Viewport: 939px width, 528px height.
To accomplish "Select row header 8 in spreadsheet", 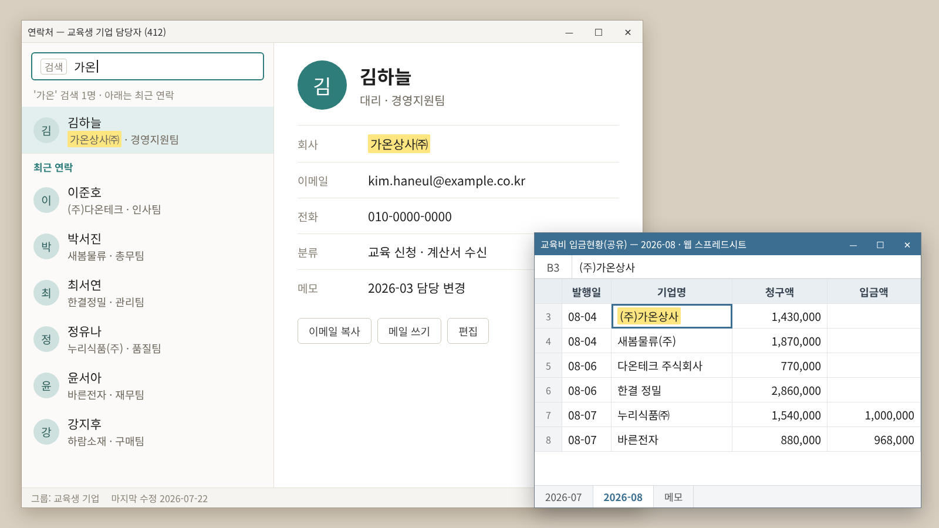I will [x=548, y=440].
